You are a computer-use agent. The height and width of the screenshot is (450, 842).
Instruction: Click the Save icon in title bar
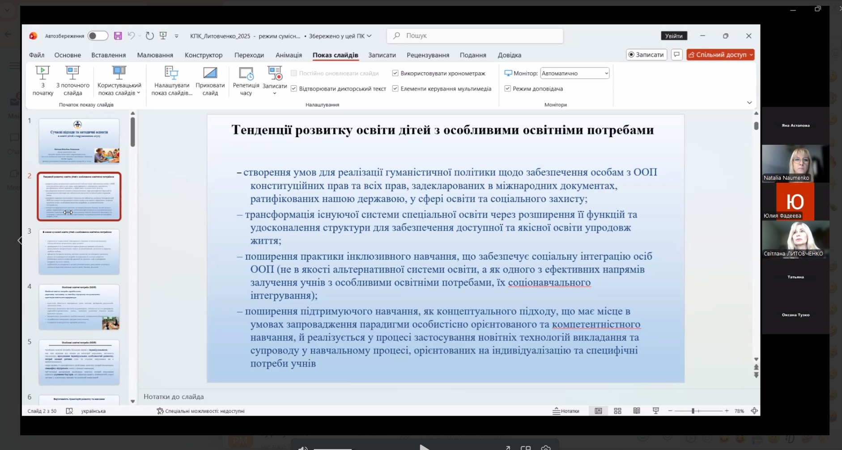[x=118, y=36]
